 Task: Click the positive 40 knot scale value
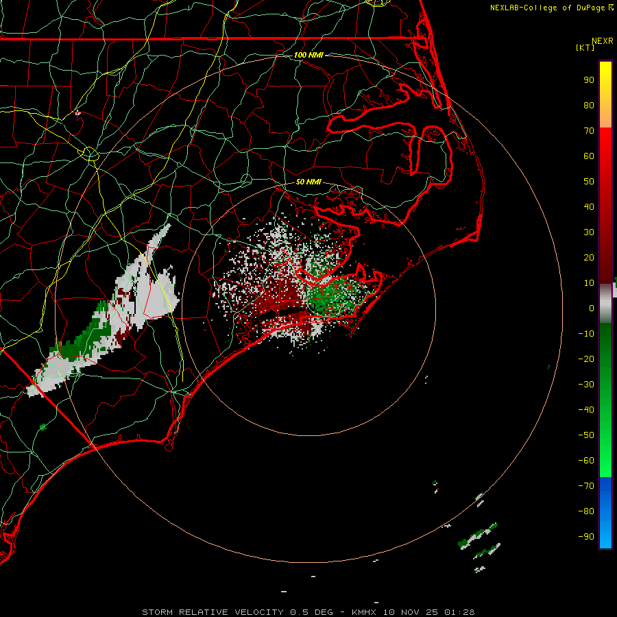589,206
